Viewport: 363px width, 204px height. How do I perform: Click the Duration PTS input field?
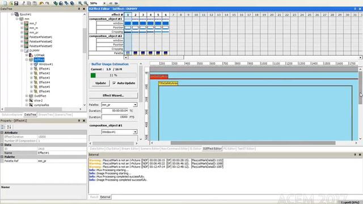[x=115, y=117]
